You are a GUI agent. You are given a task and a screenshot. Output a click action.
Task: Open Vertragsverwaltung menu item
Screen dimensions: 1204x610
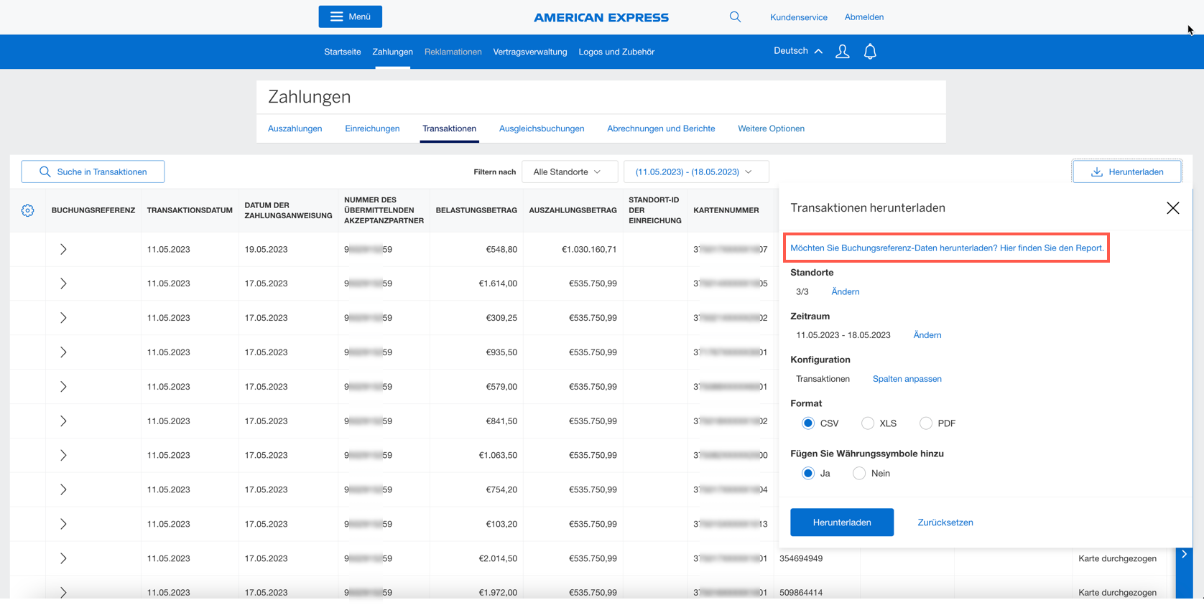click(x=530, y=52)
